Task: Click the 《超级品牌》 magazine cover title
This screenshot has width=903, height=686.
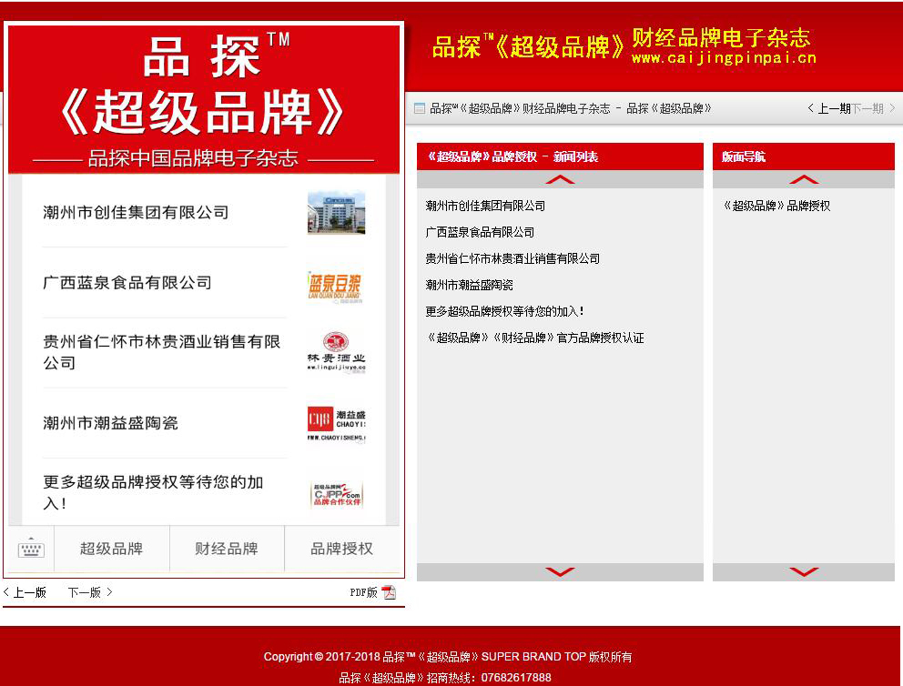Action: 202,112
